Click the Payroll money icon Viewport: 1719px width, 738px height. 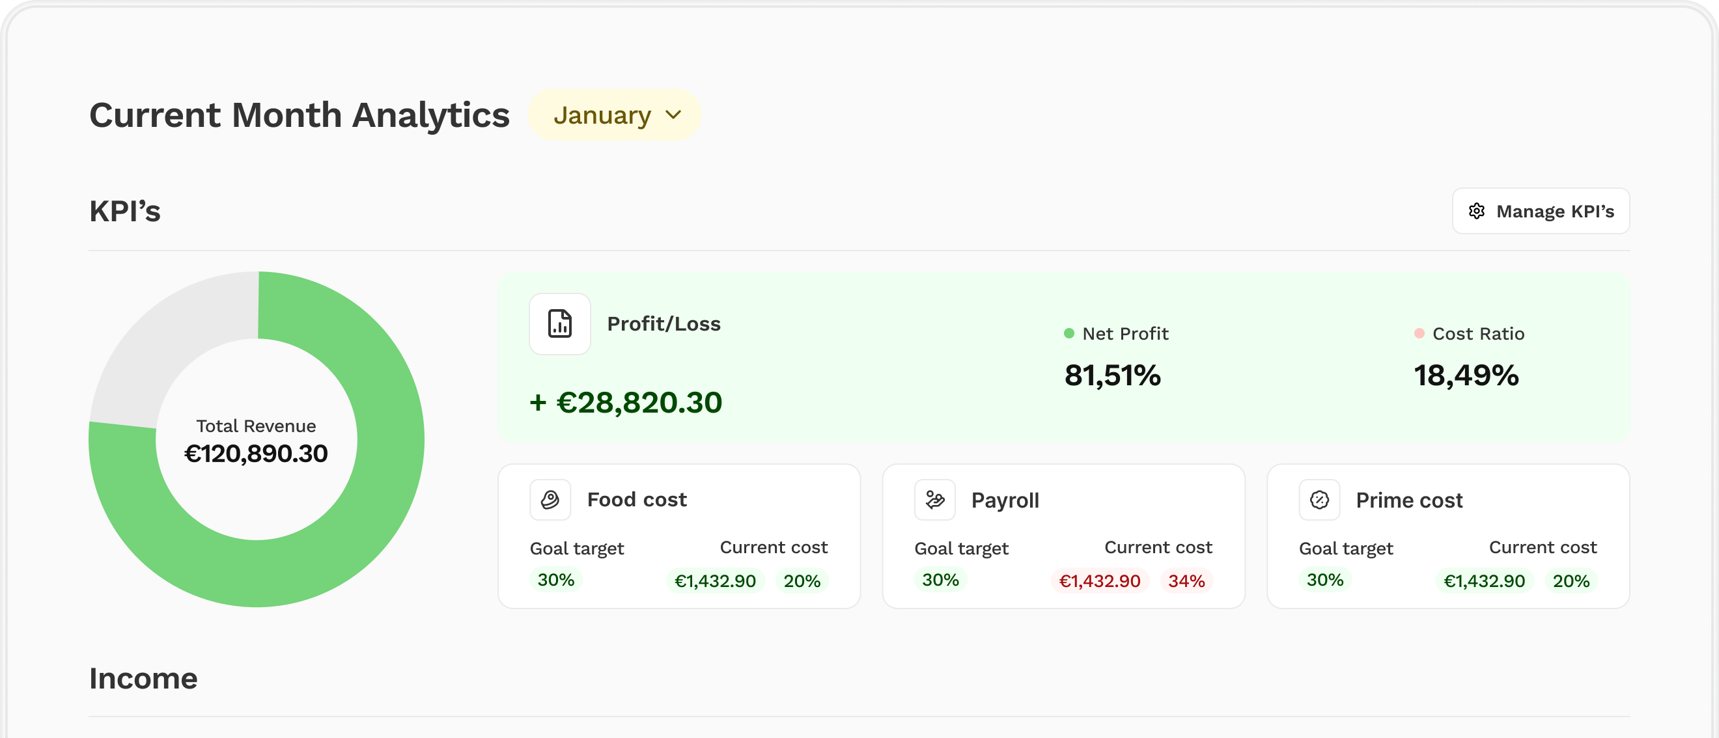(x=935, y=499)
